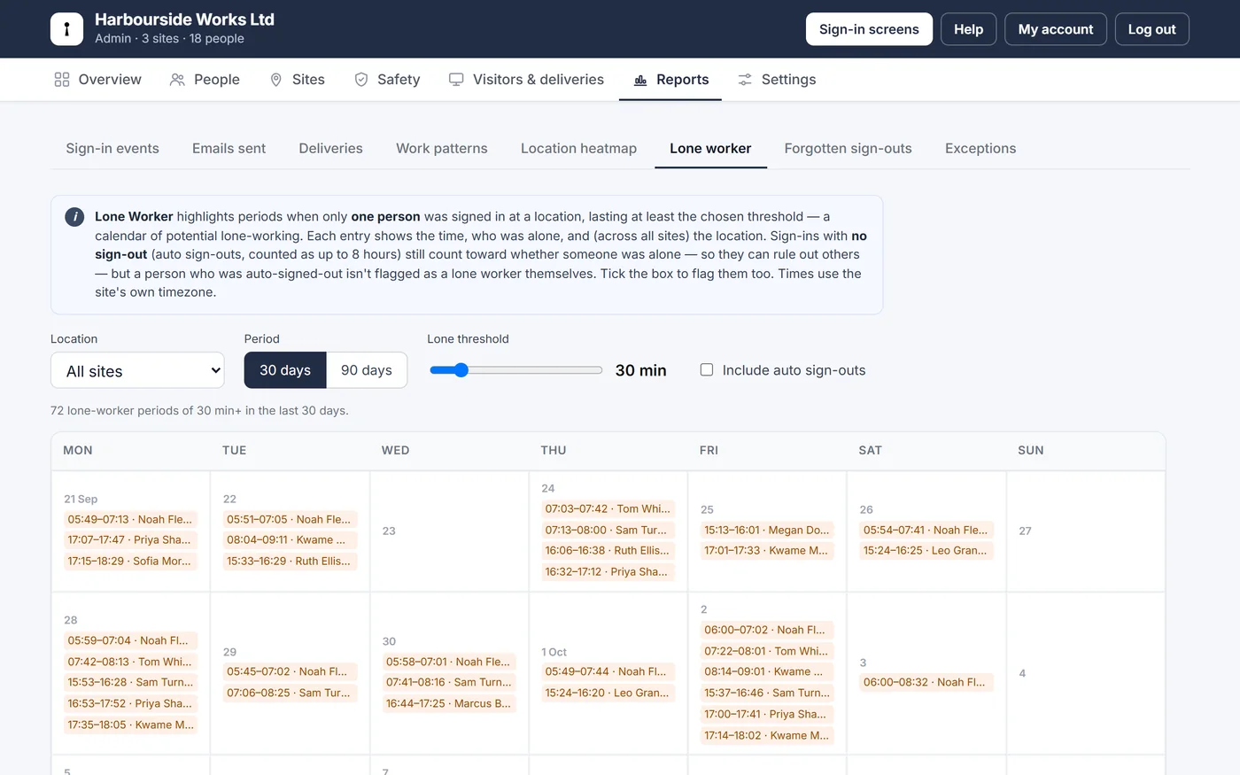Open My account

coord(1056,29)
